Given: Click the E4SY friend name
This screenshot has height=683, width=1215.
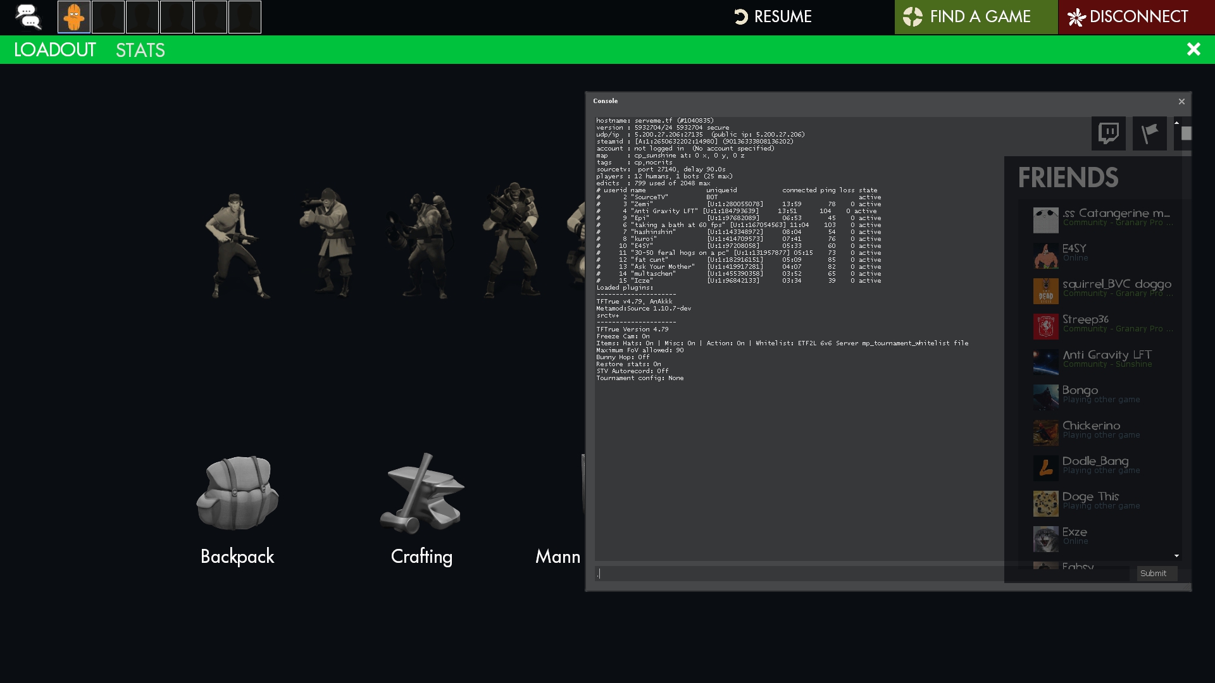Looking at the screenshot, I should click(1075, 249).
